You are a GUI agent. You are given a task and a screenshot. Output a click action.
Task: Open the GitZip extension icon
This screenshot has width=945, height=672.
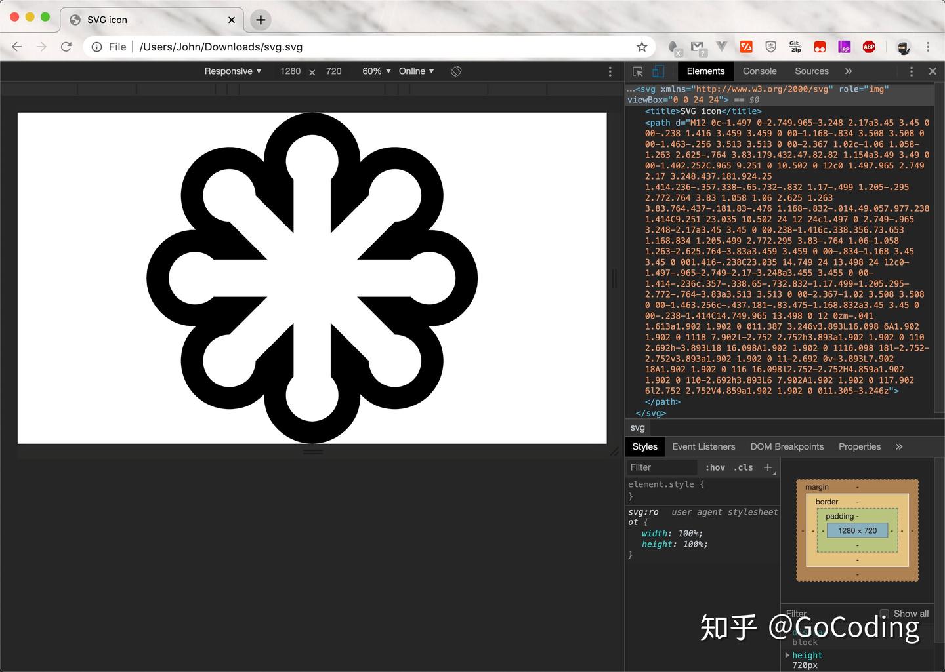[795, 47]
